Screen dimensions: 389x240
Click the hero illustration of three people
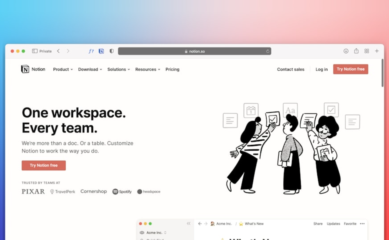click(x=291, y=148)
